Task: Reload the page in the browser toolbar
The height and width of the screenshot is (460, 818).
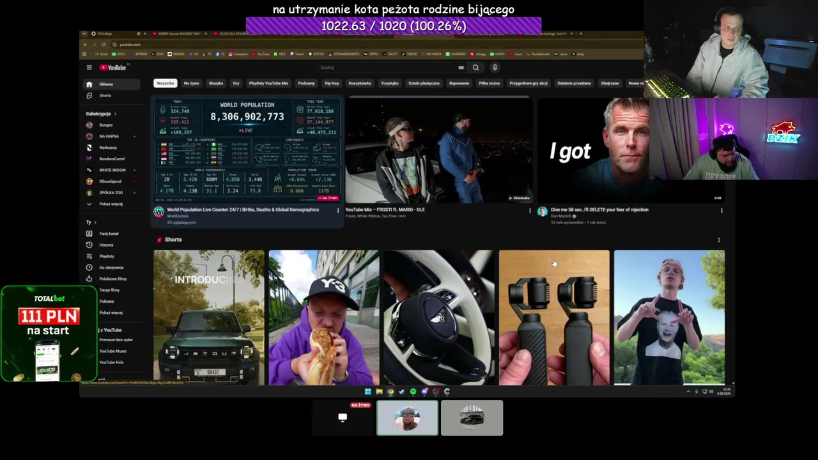Action: pyautogui.click(x=103, y=45)
